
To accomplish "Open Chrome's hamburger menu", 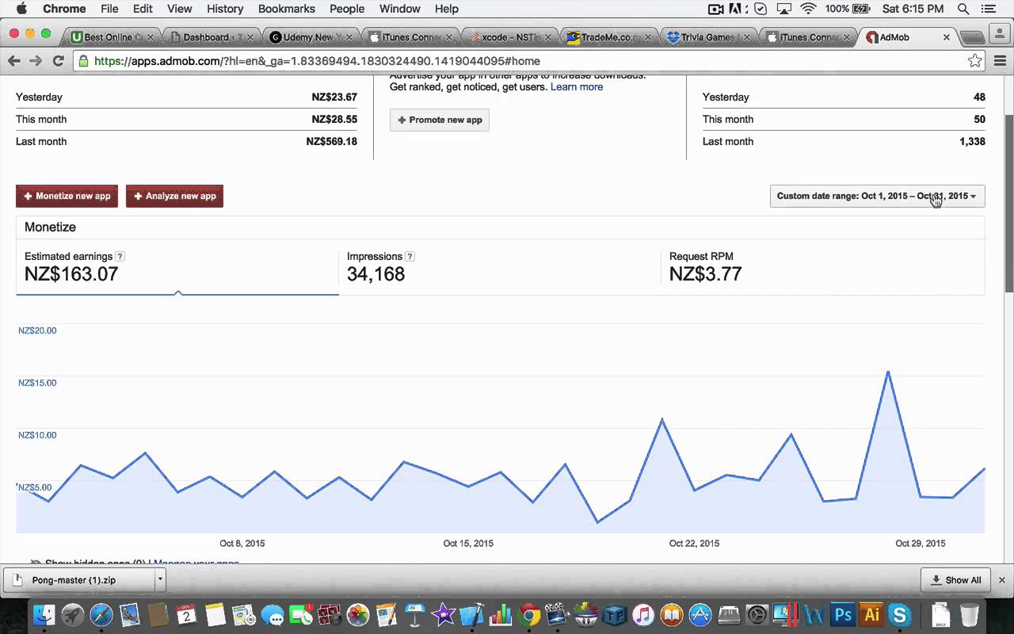I will click(1000, 61).
